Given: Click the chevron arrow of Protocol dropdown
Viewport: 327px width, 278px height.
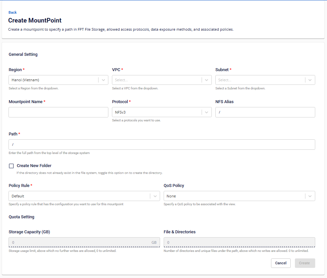Looking at the screenshot, I should [x=207, y=112].
